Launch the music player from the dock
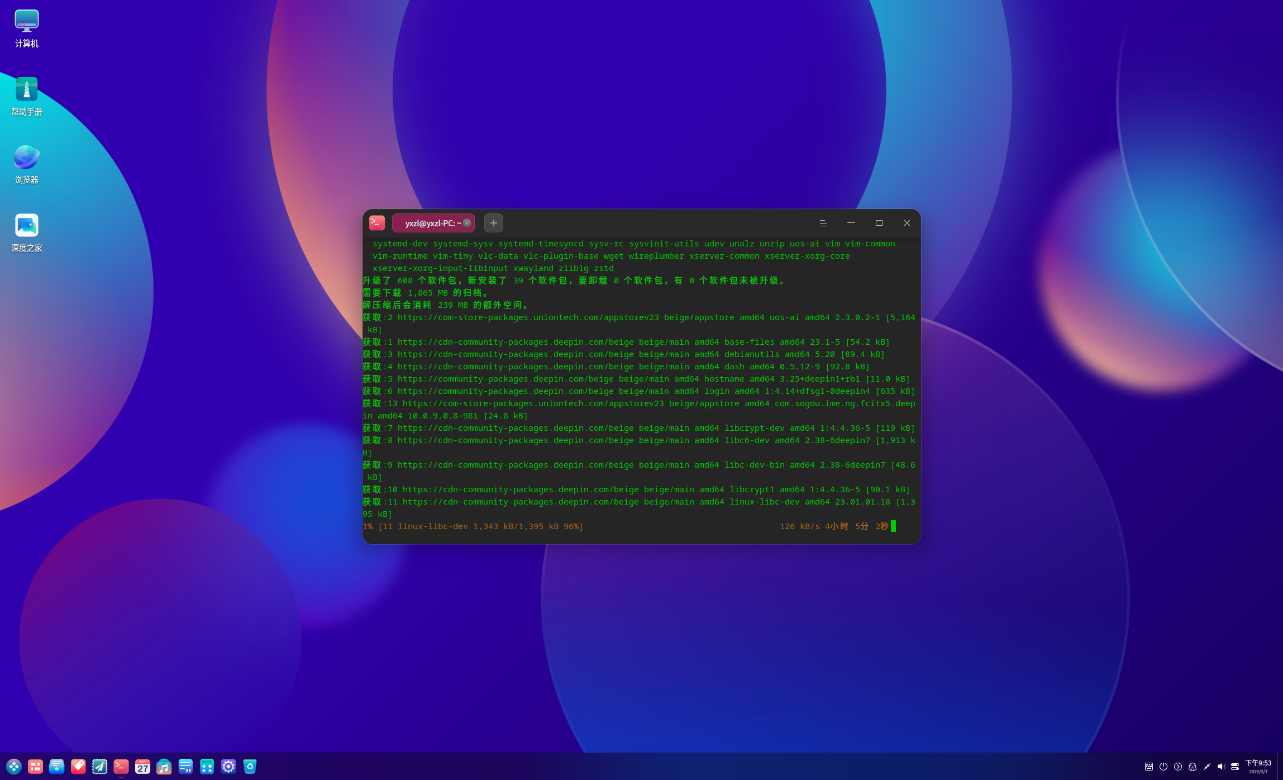 pyautogui.click(x=164, y=767)
